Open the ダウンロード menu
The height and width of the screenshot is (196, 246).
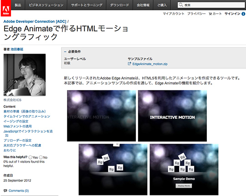point(119,5)
